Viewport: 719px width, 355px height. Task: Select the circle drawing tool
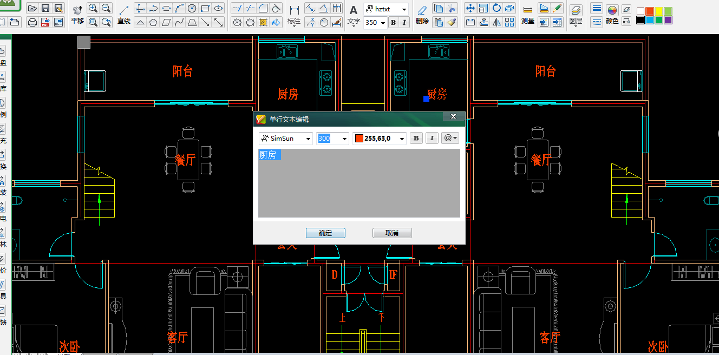click(x=192, y=9)
